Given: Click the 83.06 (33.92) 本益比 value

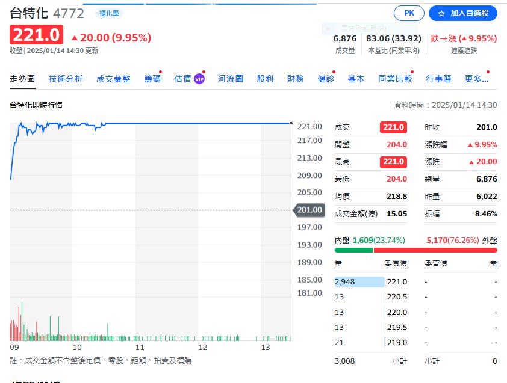Looking at the screenshot, I should pos(394,38).
